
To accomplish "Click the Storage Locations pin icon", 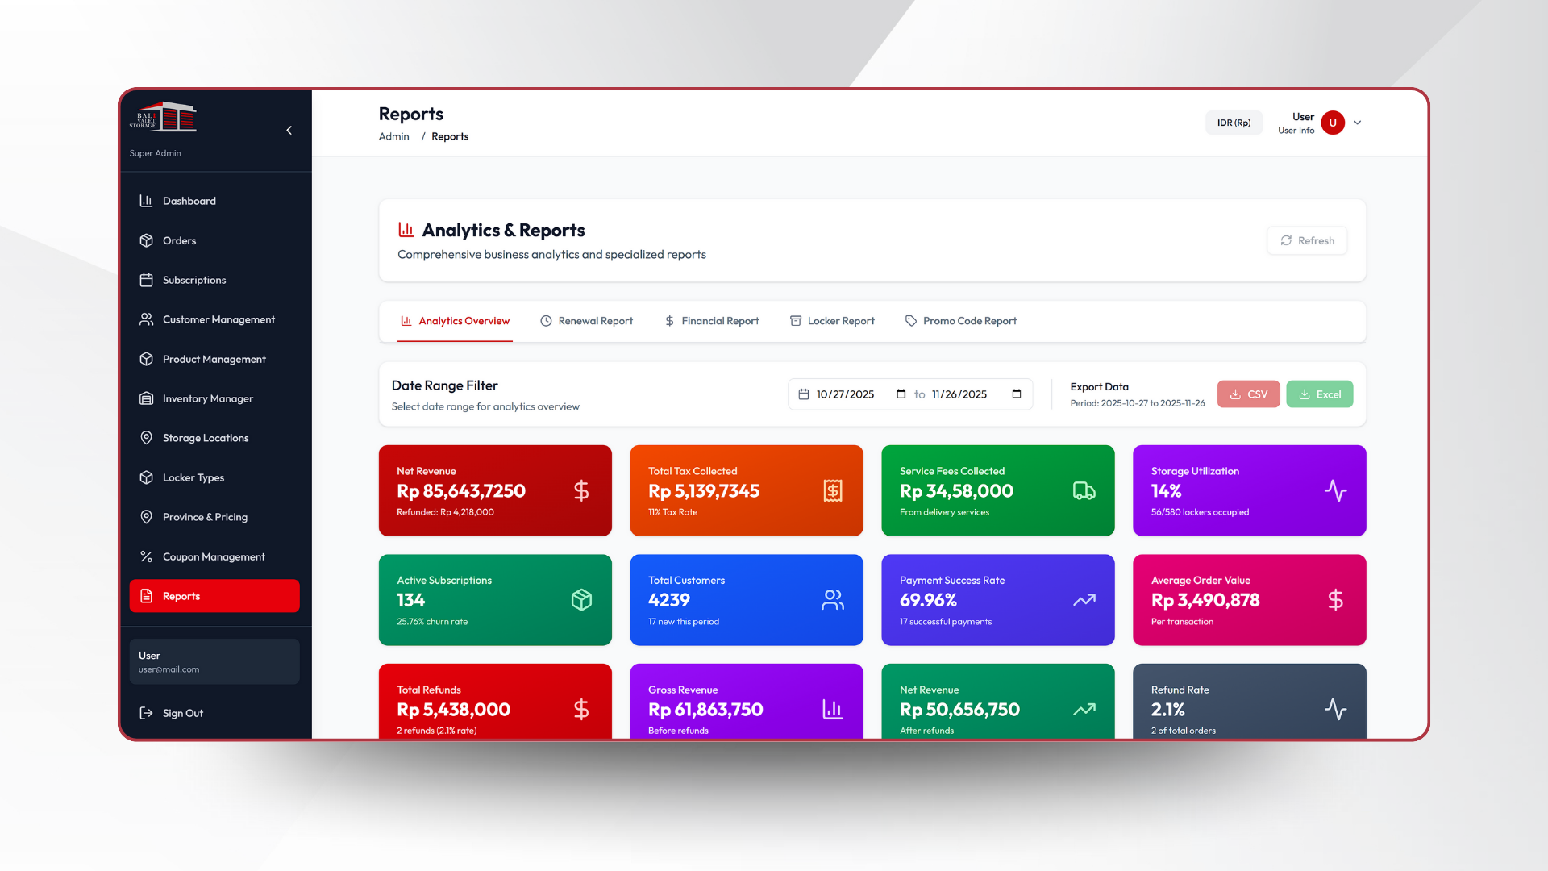I will coord(146,438).
